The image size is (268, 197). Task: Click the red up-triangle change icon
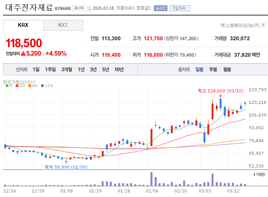[x=23, y=54]
